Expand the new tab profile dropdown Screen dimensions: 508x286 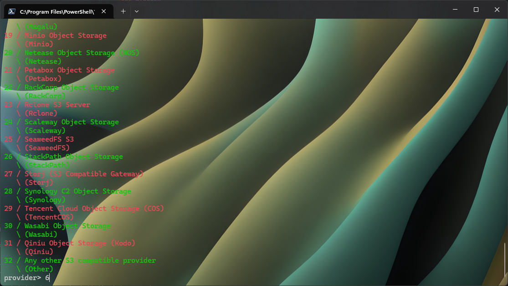tap(137, 11)
